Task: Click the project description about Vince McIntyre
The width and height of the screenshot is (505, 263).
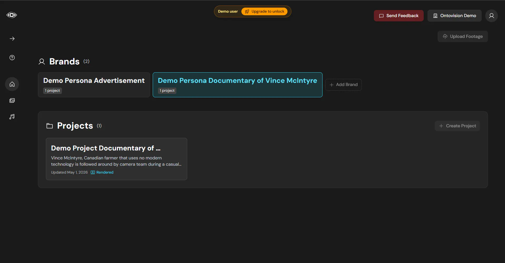Action: click(x=116, y=161)
